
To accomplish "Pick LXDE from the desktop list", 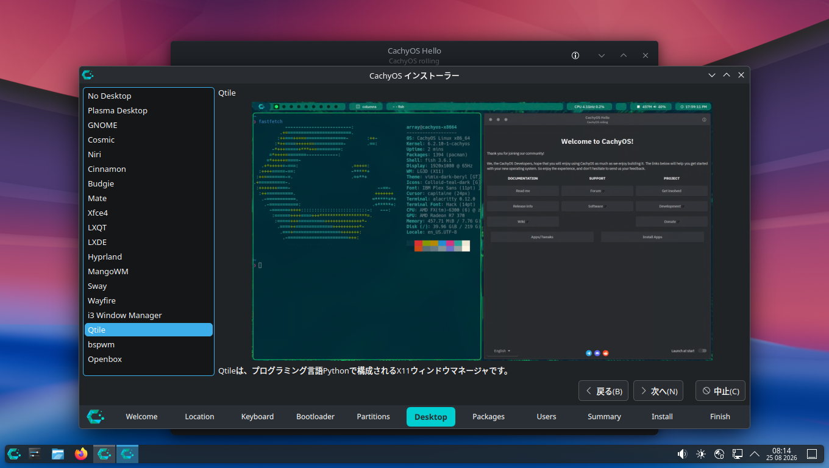I will click(x=149, y=242).
